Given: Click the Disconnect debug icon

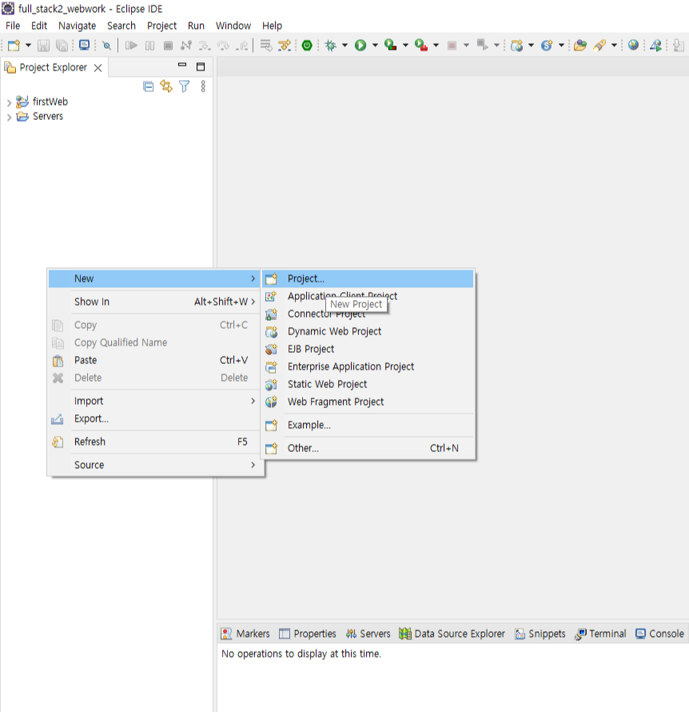Looking at the screenshot, I should pyautogui.click(x=186, y=45).
